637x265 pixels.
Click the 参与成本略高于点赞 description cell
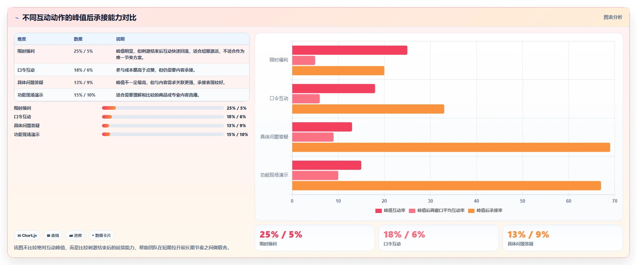point(156,70)
